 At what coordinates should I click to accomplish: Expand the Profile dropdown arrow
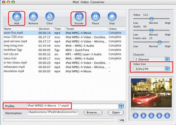click(x=121, y=106)
